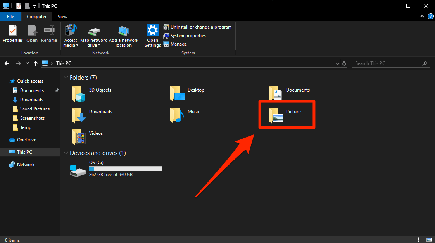Navigate up with the Up arrow button
Viewport: 435px width, 243px height.
(35, 63)
